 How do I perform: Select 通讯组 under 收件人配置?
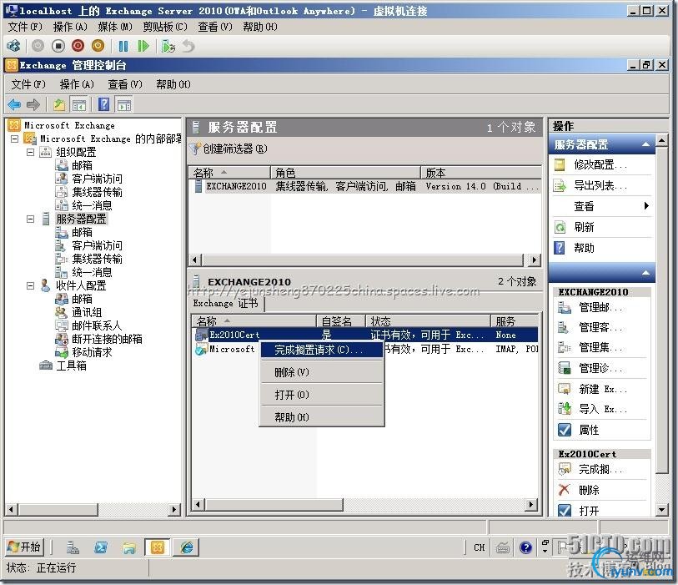click(x=87, y=312)
